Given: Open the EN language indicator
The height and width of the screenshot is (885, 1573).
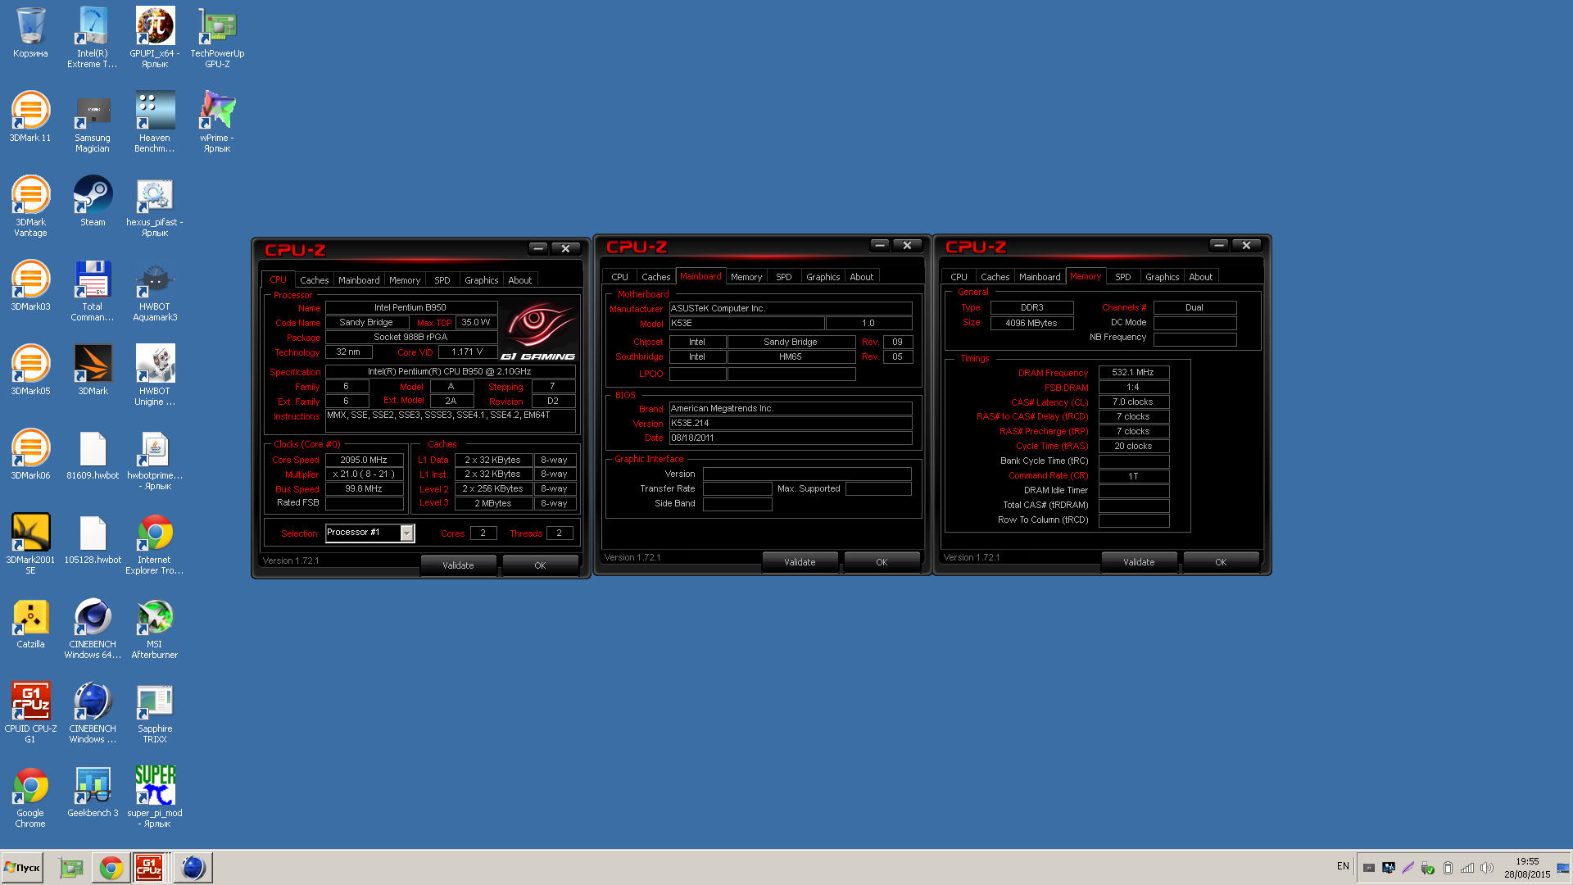Looking at the screenshot, I should click(x=1343, y=866).
